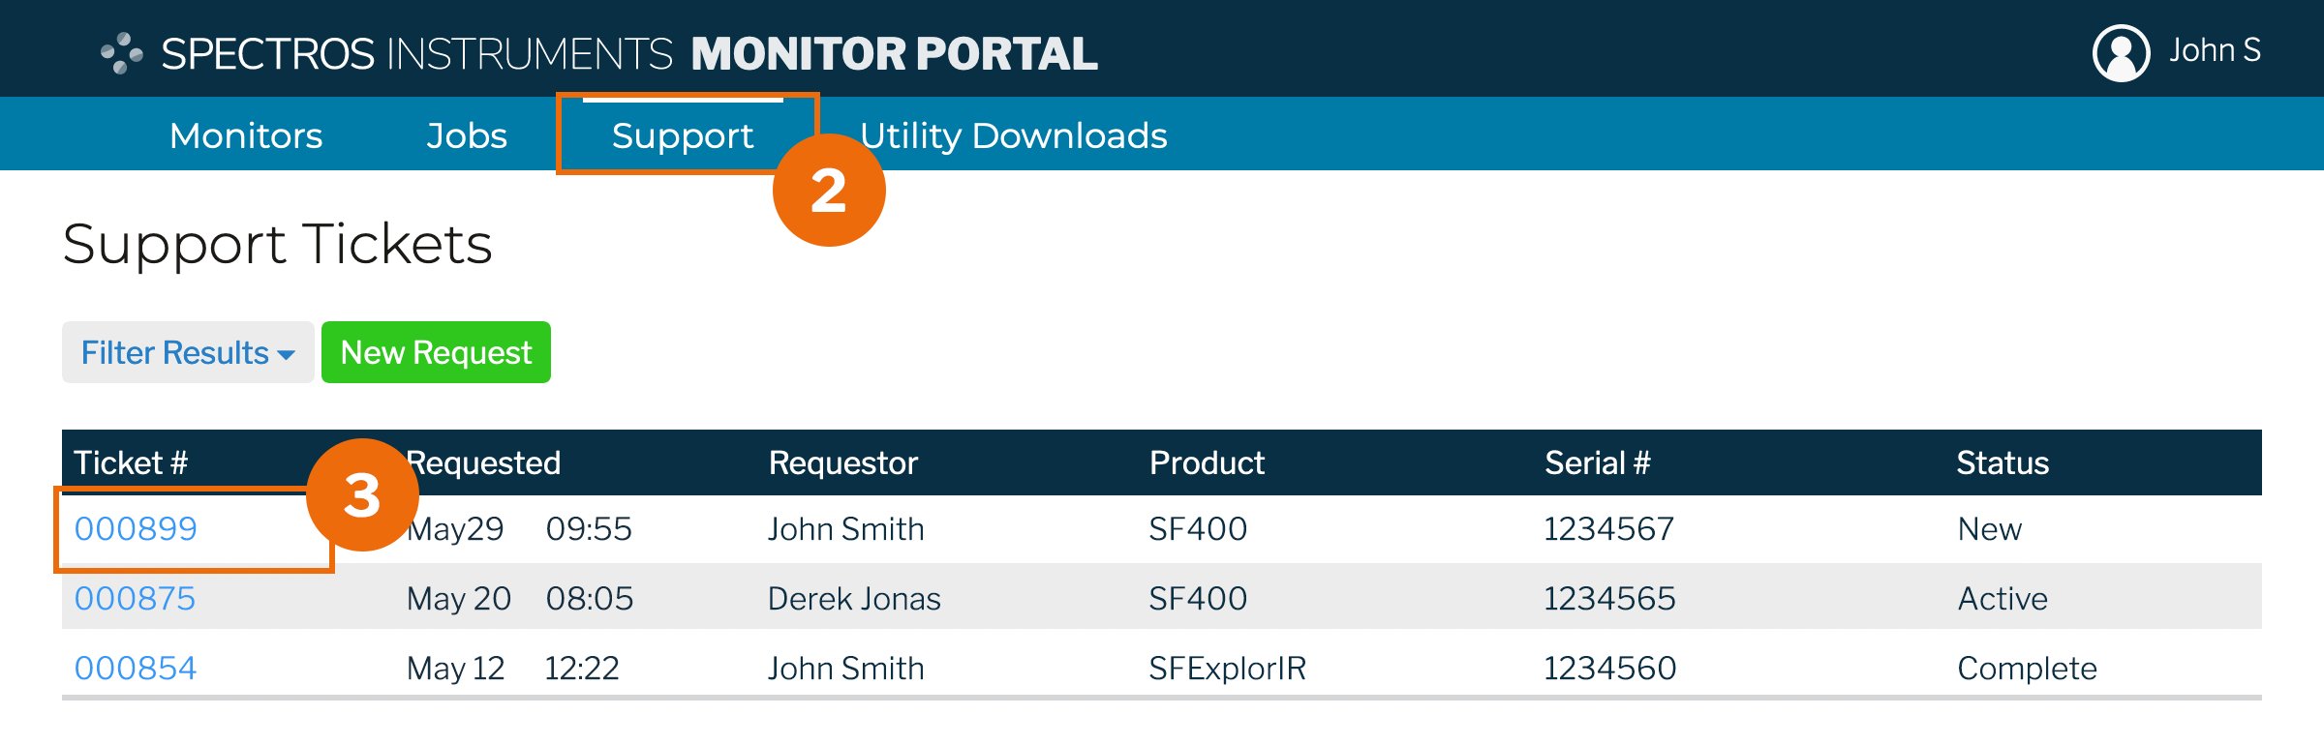Open the Filter Results dropdown
The width and height of the screenshot is (2324, 745).
187,353
